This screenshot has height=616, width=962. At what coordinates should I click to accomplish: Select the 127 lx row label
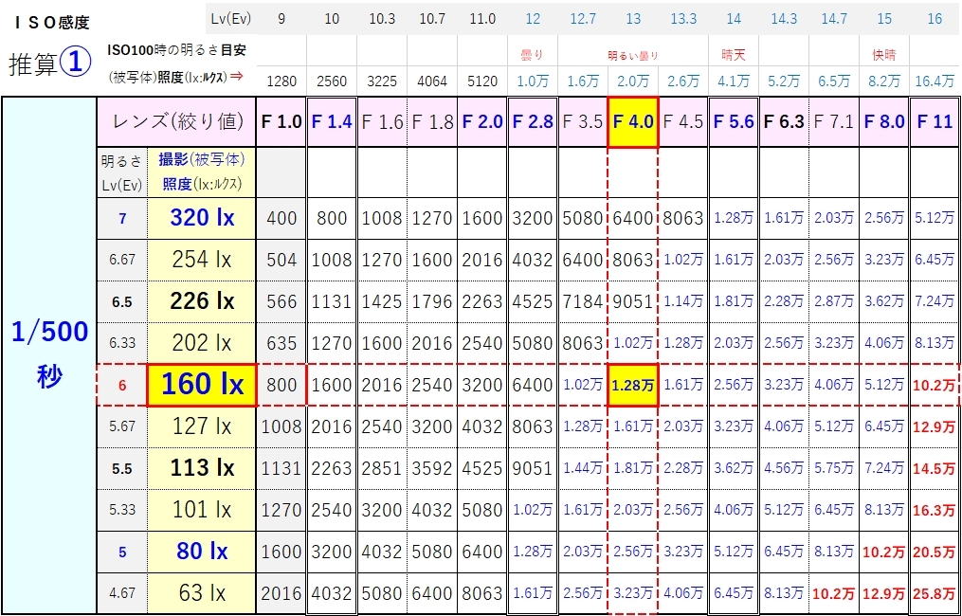click(x=201, y=426)
